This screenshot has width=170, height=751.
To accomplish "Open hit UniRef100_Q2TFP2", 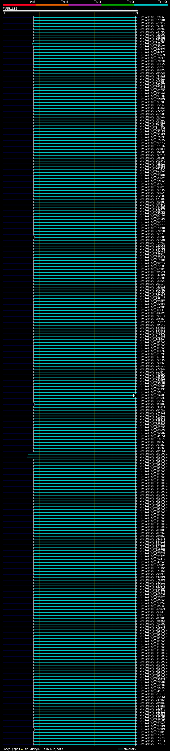I will click(x=152, y=32).
